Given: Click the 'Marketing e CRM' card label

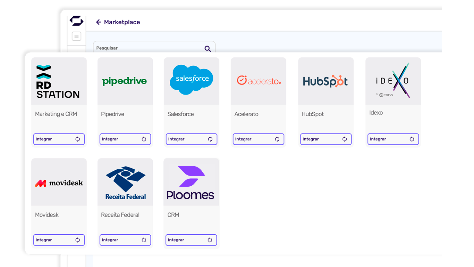Looking at the screenshot, I should (56, 114).
